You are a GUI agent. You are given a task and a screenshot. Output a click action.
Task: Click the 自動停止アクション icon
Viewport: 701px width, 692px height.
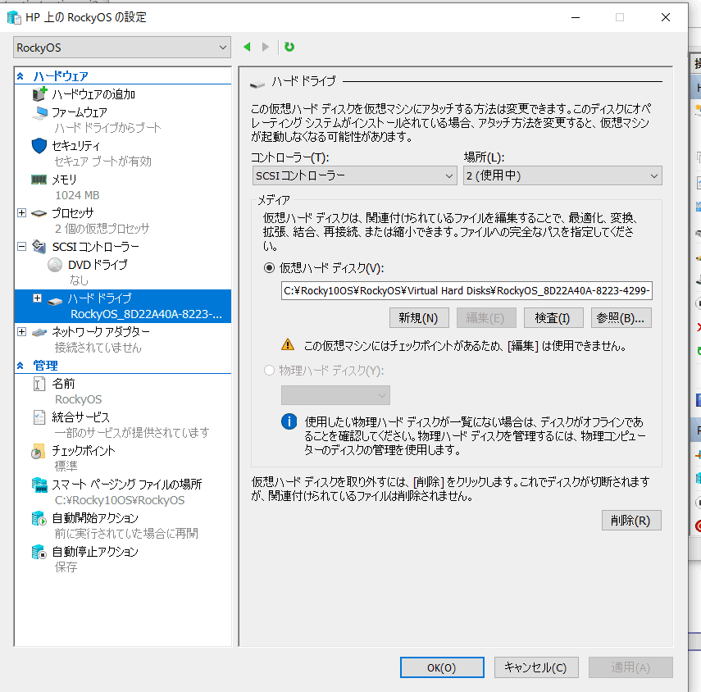click(39, 552)
